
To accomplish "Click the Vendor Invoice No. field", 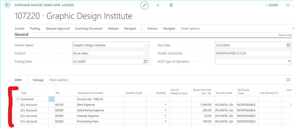I will click(253, 53).
